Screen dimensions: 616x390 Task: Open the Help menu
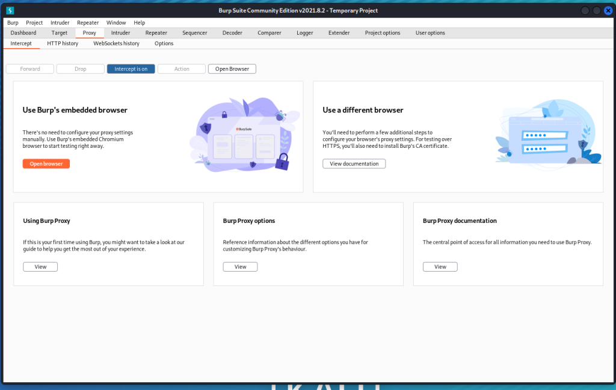pyautogui.click(x=139, y=22)
